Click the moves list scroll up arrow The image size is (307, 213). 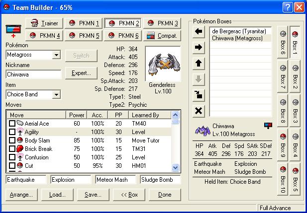point(175,115)
